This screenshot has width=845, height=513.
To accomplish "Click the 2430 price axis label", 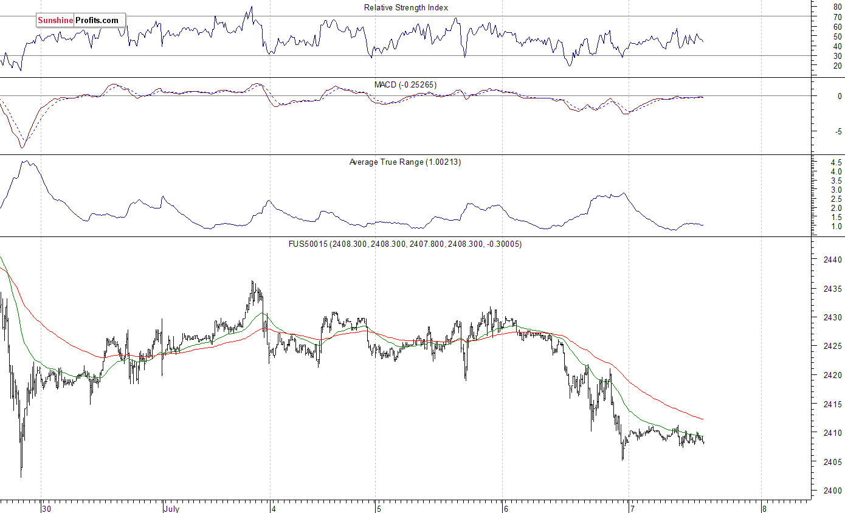I will pos(832,317).
